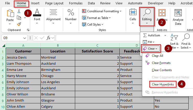This screenshot has height=110, width=193.
Task: Click the cell containing Glasgow
Action: (58, 100)
